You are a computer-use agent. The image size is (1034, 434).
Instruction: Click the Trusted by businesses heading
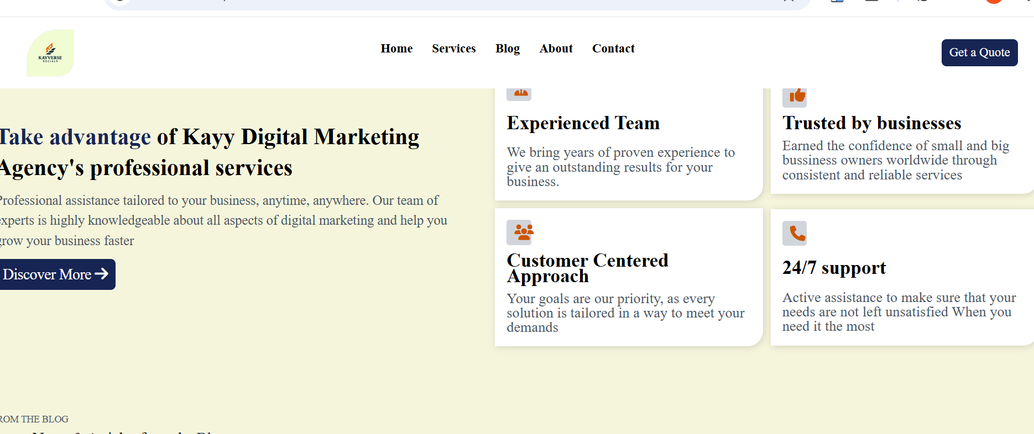point(871,123)
